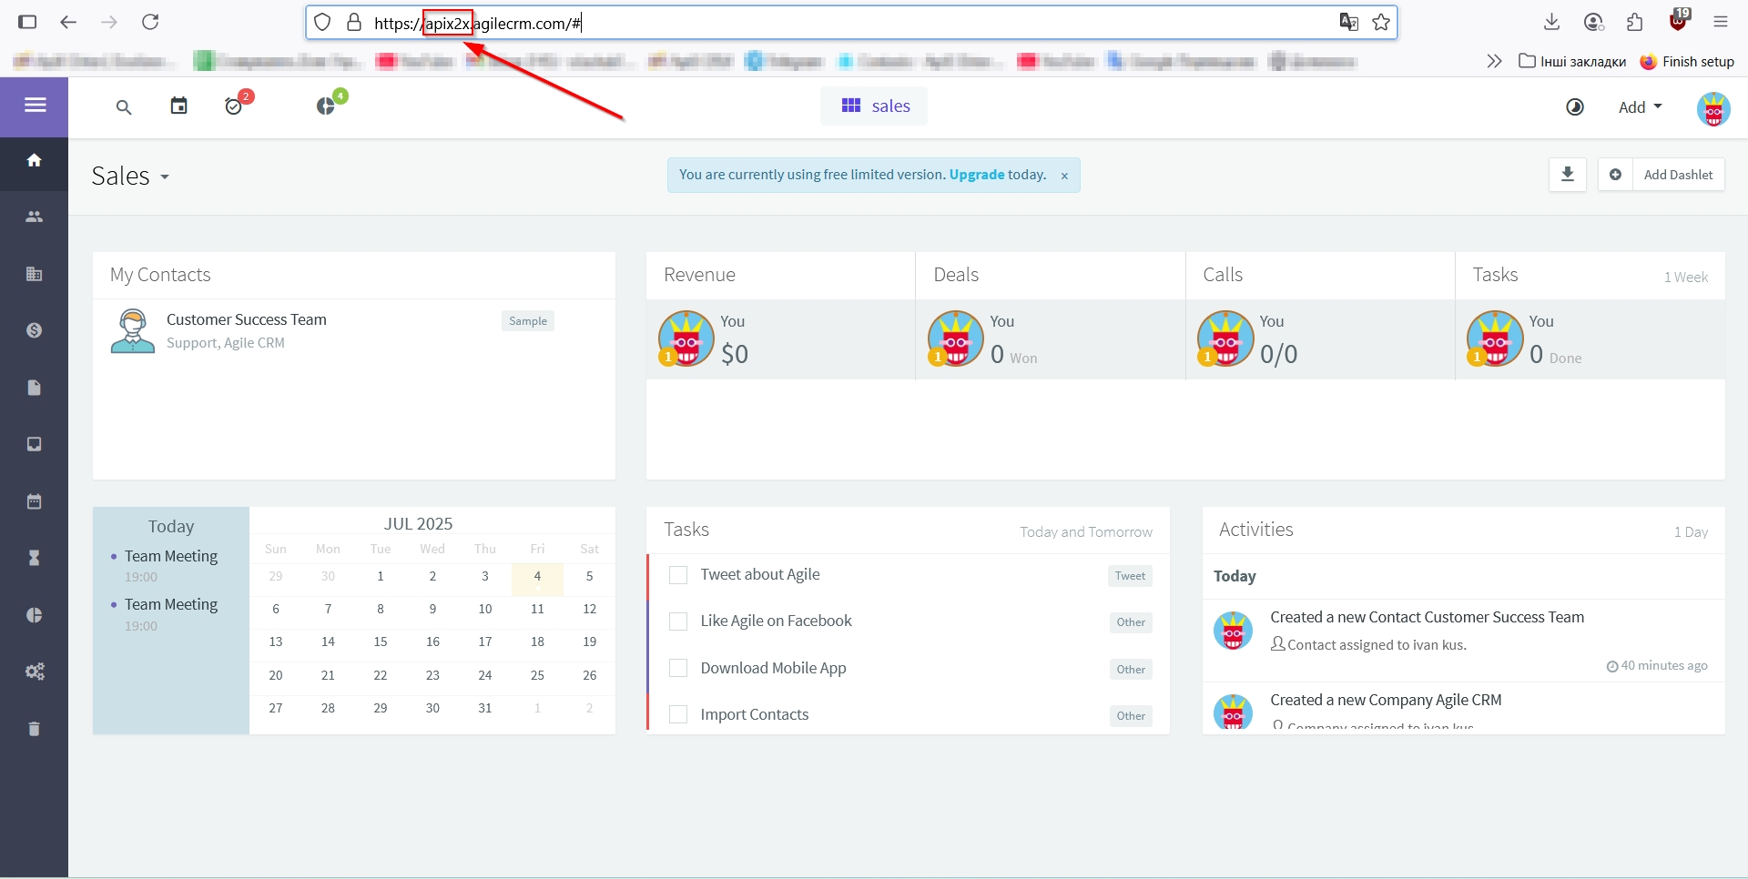Open the Add dropdown menu
The image size is (1748, 879).
click(1641, 107)
